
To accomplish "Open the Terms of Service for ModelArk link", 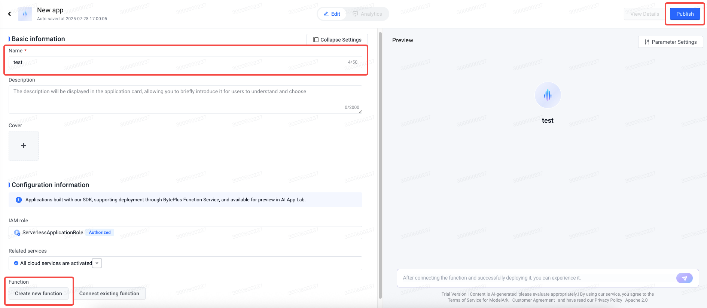I will click(478, 300).
